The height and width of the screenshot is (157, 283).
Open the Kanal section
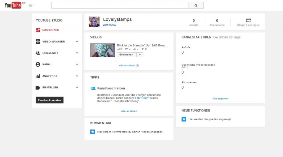coord(47,64)
